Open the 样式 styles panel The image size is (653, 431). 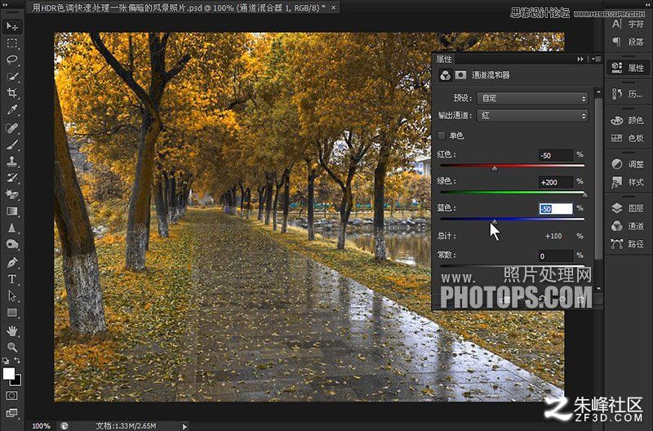coord(628,182)
